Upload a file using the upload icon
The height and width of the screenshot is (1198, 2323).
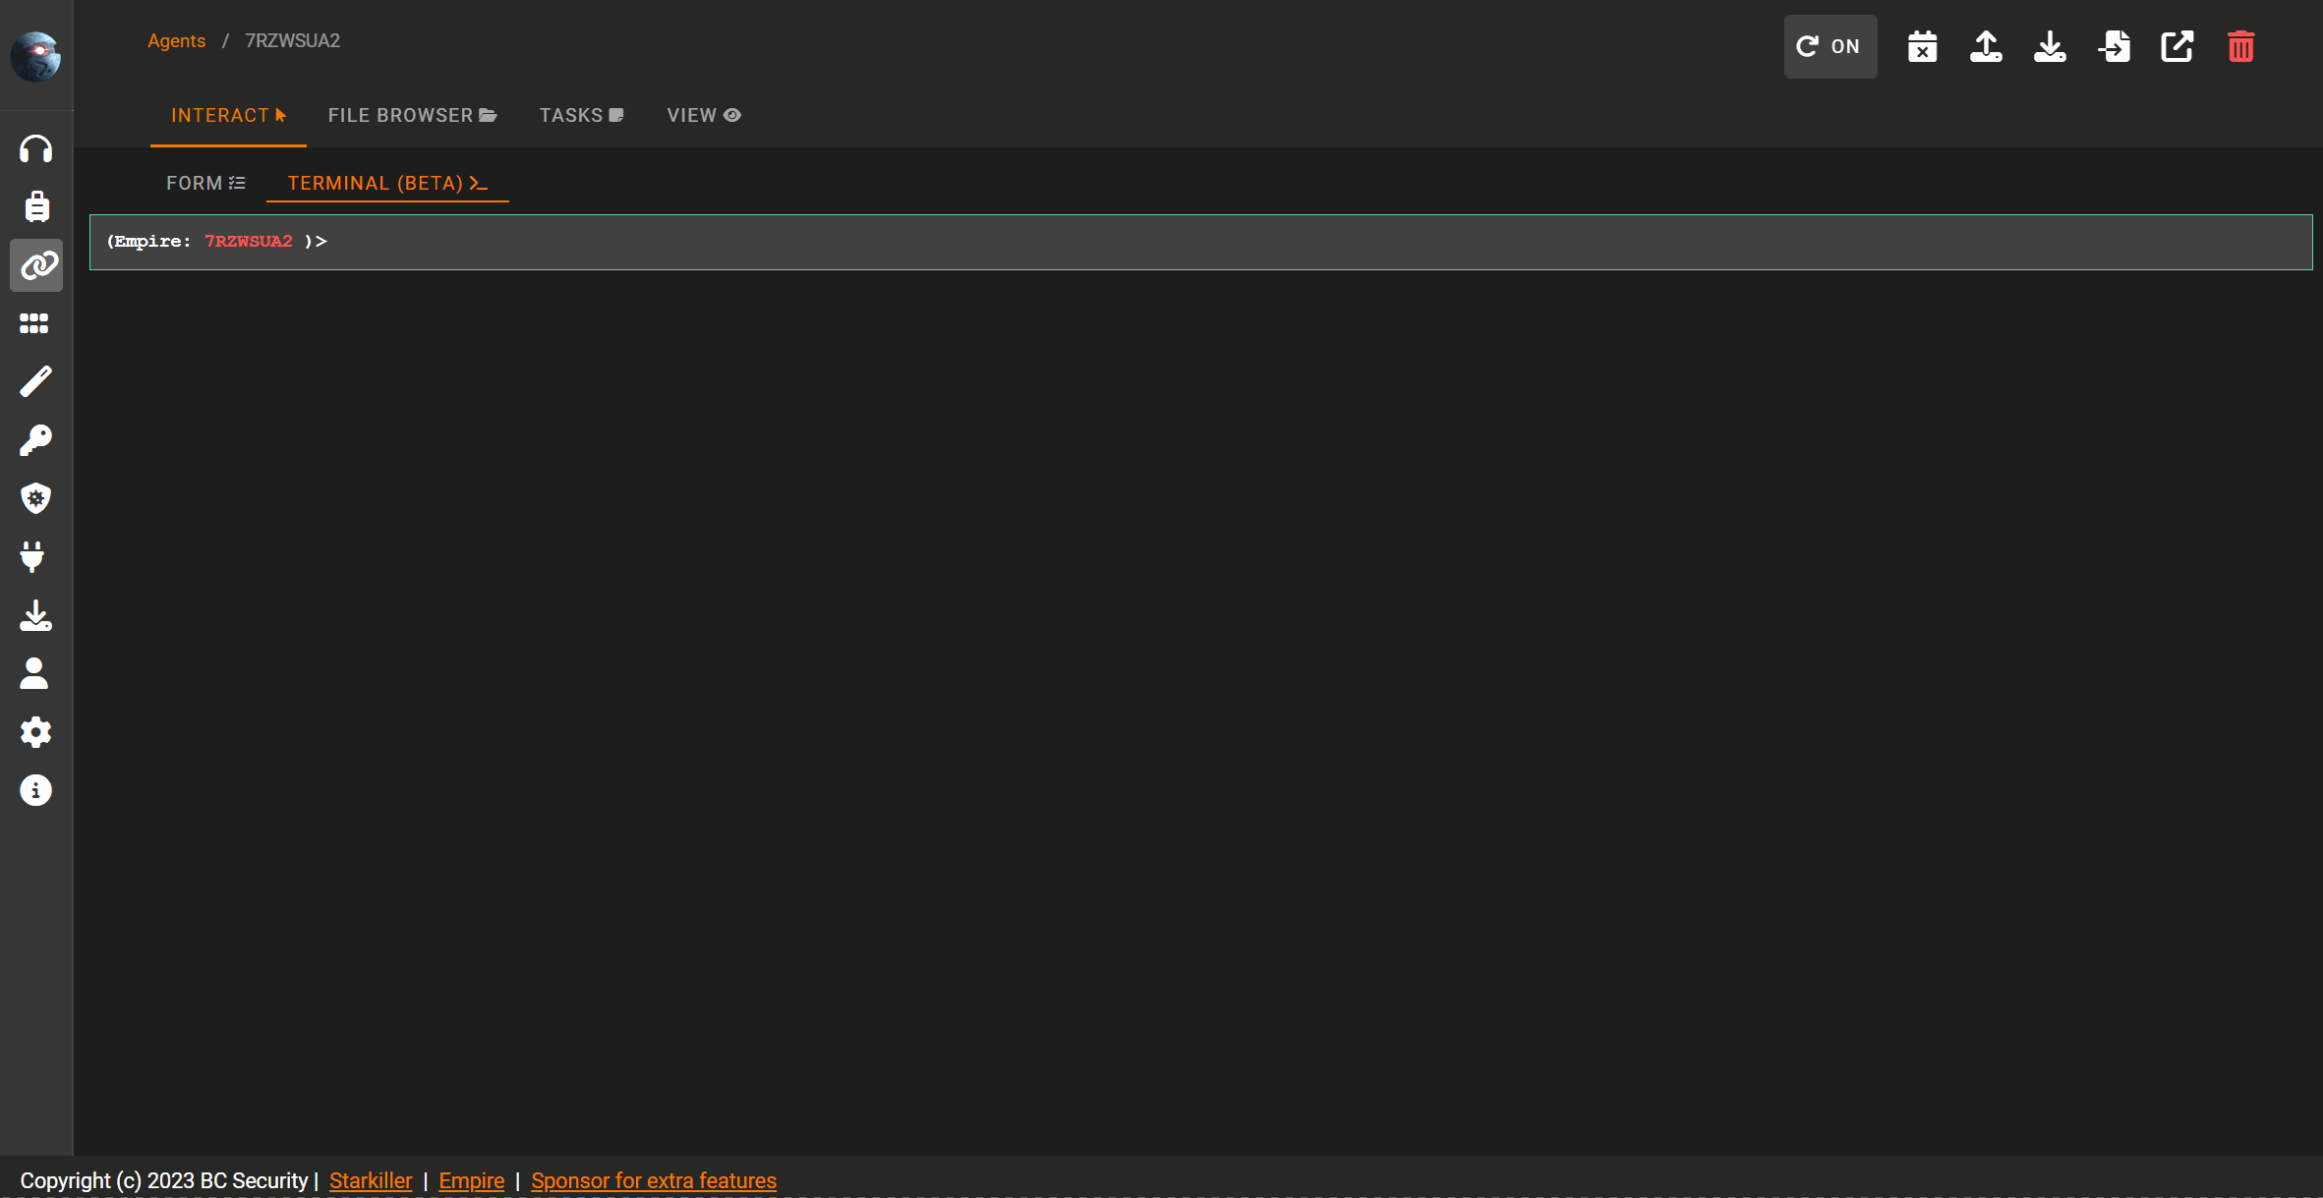coord(1986,45)
